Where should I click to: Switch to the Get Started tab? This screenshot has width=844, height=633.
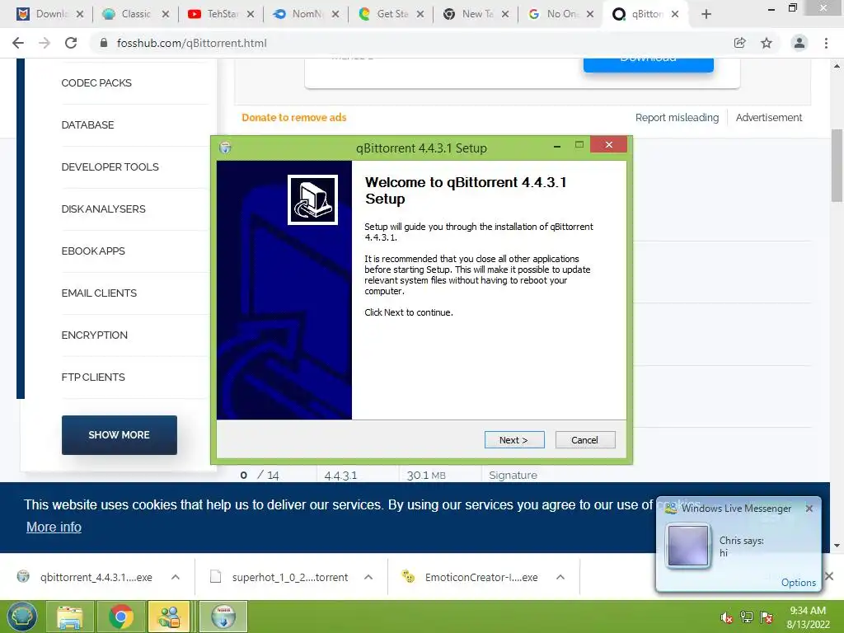(391, 14)
